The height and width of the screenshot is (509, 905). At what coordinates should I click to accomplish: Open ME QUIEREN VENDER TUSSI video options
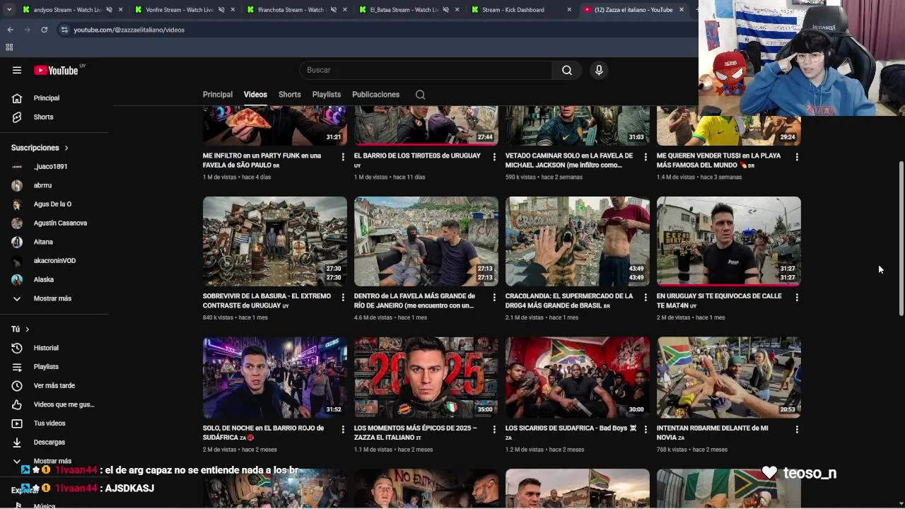[797, 157]
